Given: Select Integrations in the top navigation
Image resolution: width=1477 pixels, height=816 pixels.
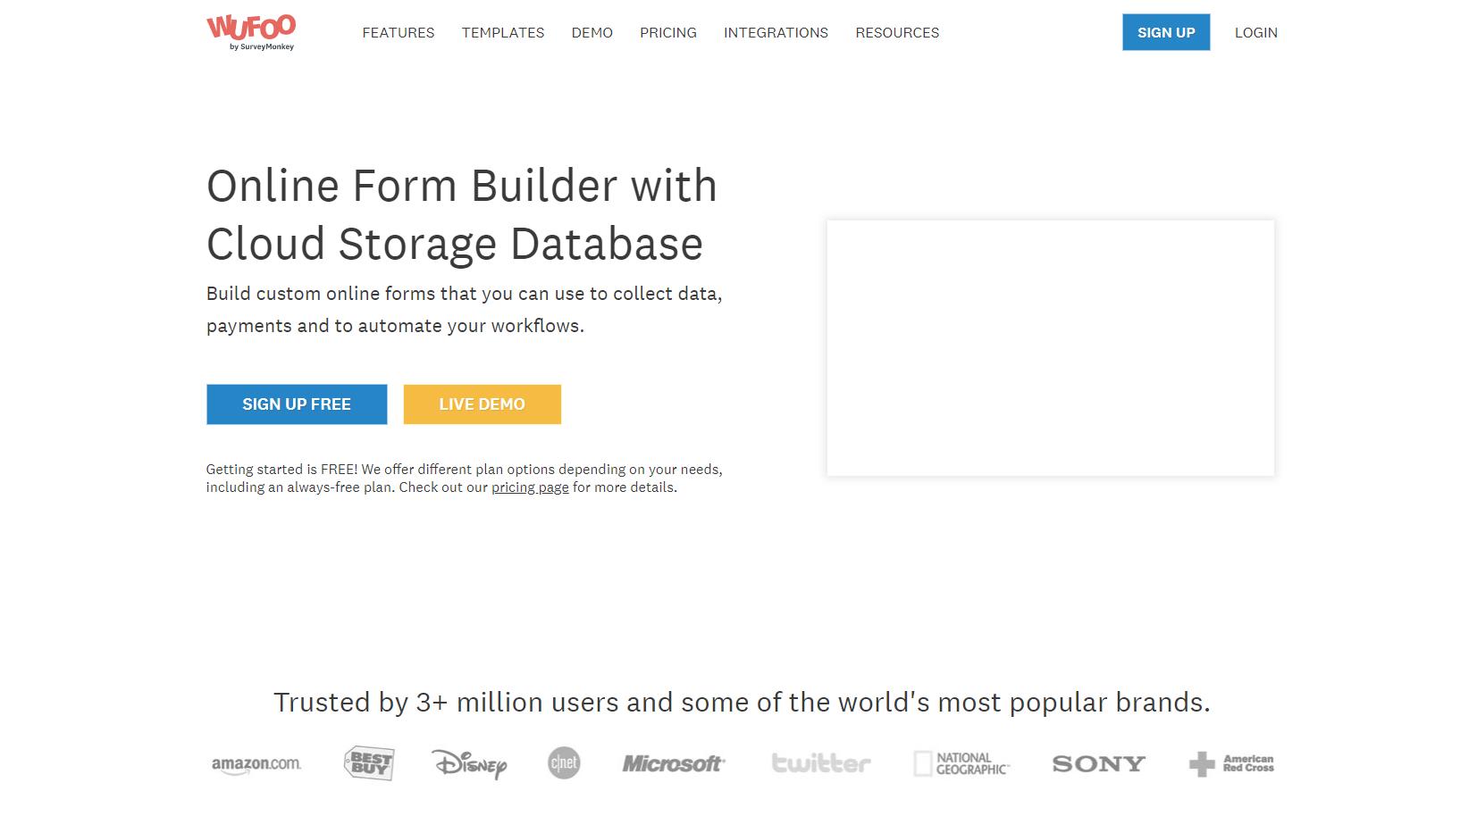Looking at the screenshot, I should 776,33.
